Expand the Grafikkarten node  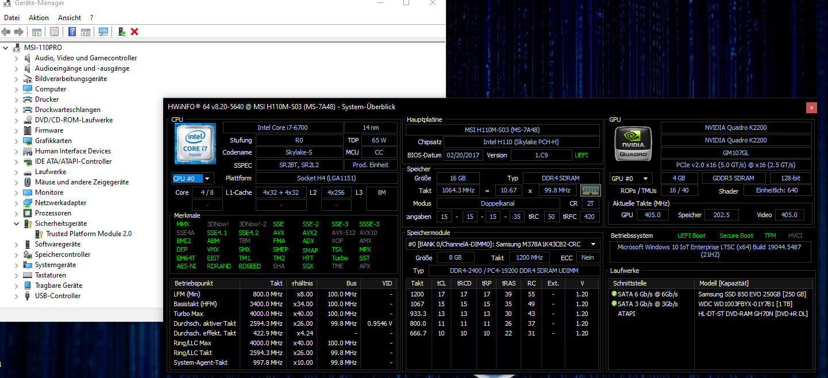17,141
